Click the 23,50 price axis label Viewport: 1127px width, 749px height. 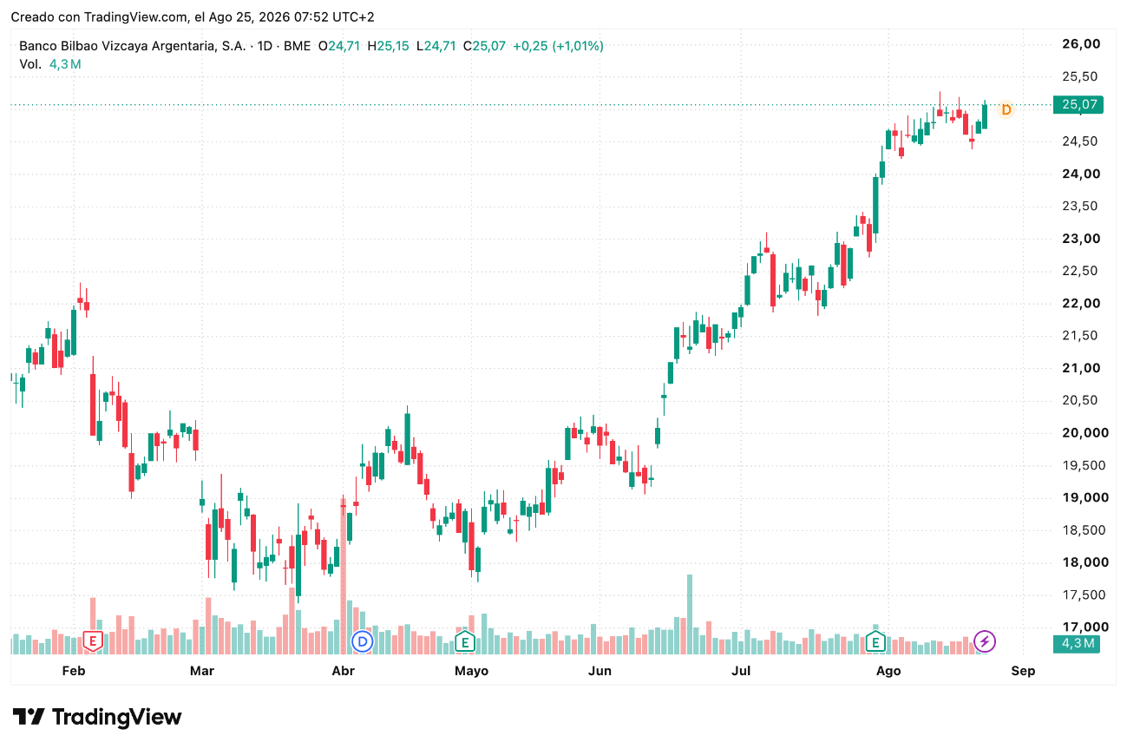point(1081,206)
